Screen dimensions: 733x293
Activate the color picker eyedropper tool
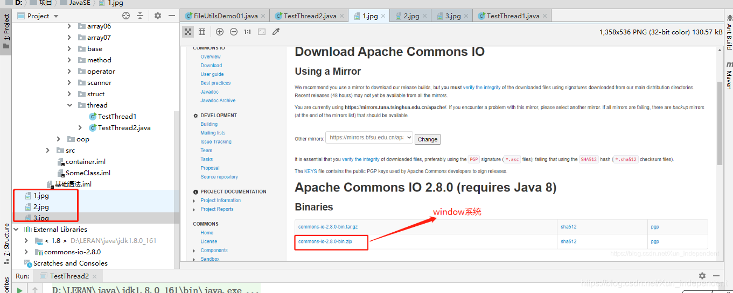[x=276, y=32]
